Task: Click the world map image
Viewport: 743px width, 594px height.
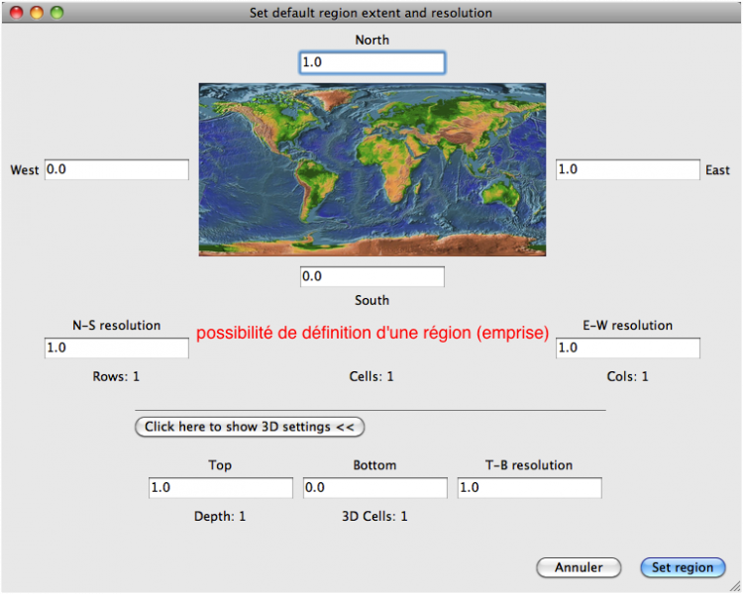Action: pos(371,169)
